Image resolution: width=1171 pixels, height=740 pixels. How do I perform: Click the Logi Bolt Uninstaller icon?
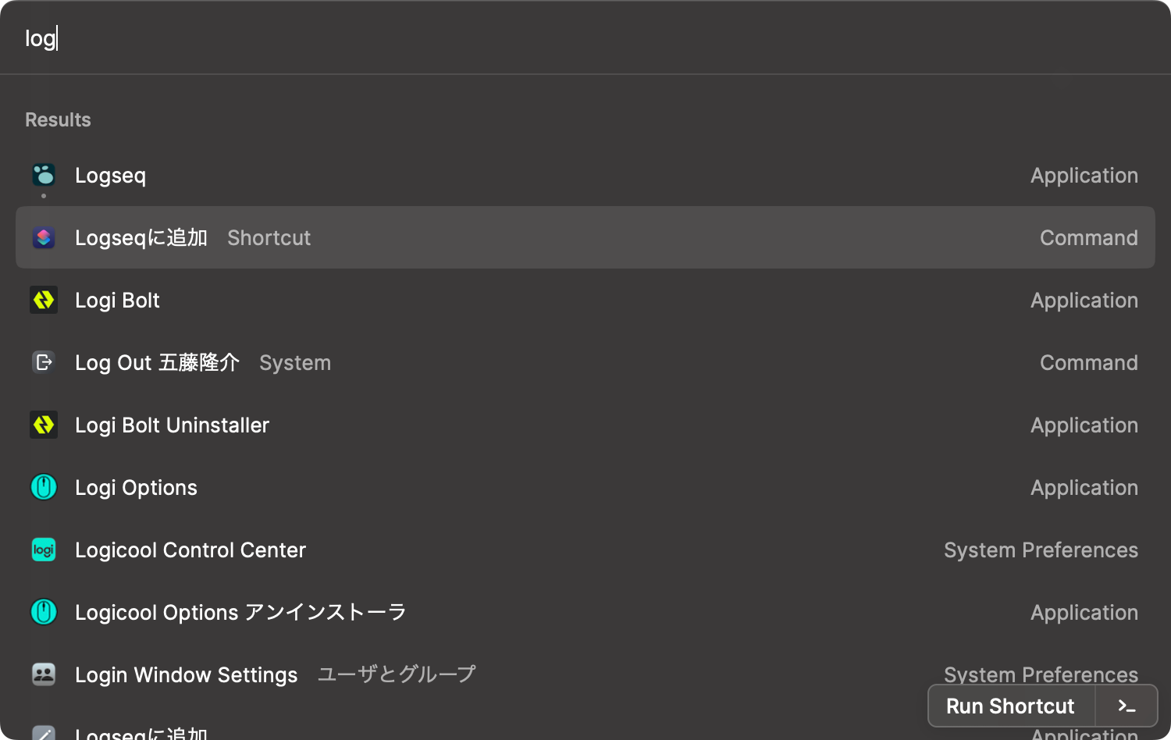pos(44,425)
